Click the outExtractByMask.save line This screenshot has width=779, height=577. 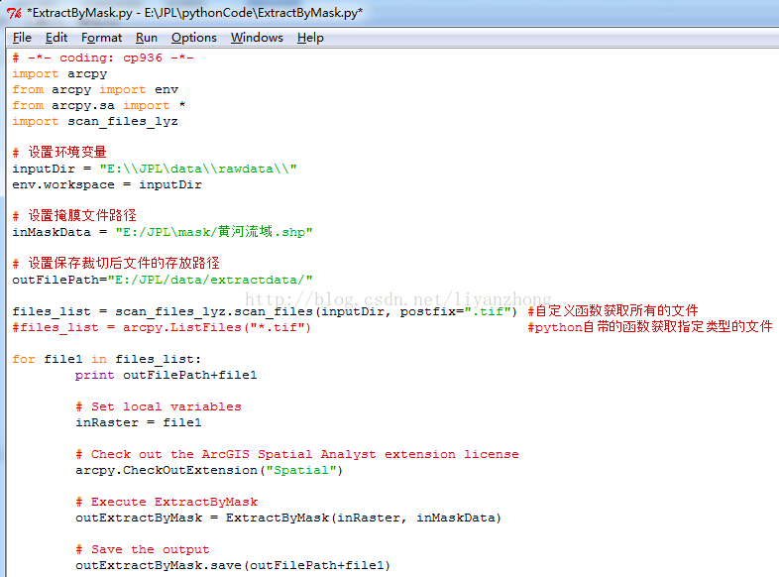tap(233, 566)
